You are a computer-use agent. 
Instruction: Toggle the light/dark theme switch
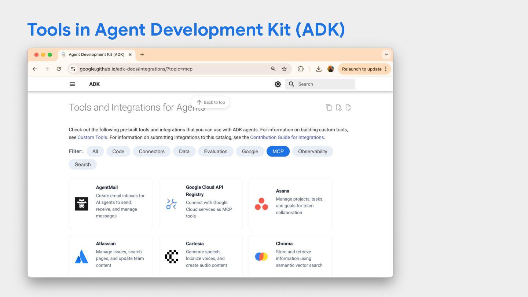278,84
